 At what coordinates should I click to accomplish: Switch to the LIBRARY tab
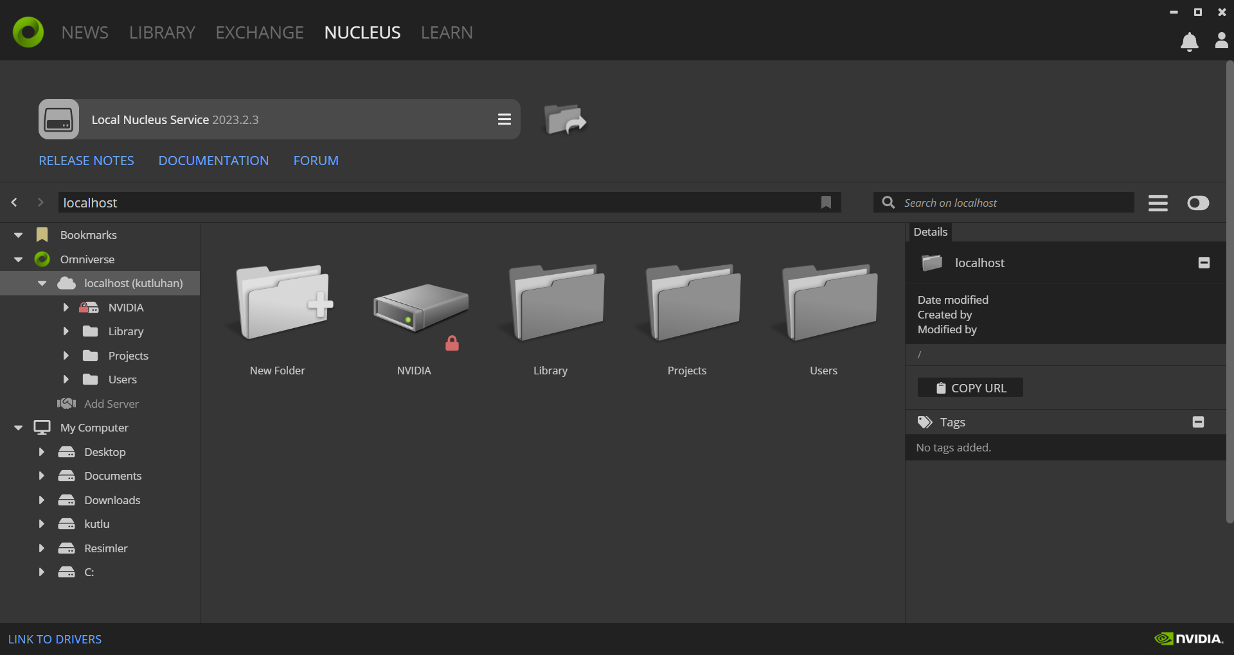click(162, 32)
